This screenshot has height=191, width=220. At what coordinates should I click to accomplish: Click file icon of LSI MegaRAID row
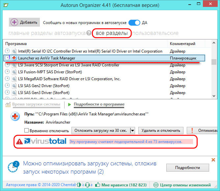[14, 79]
